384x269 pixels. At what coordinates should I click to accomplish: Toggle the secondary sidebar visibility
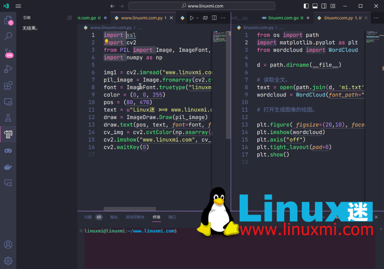(x=324, y=6)
